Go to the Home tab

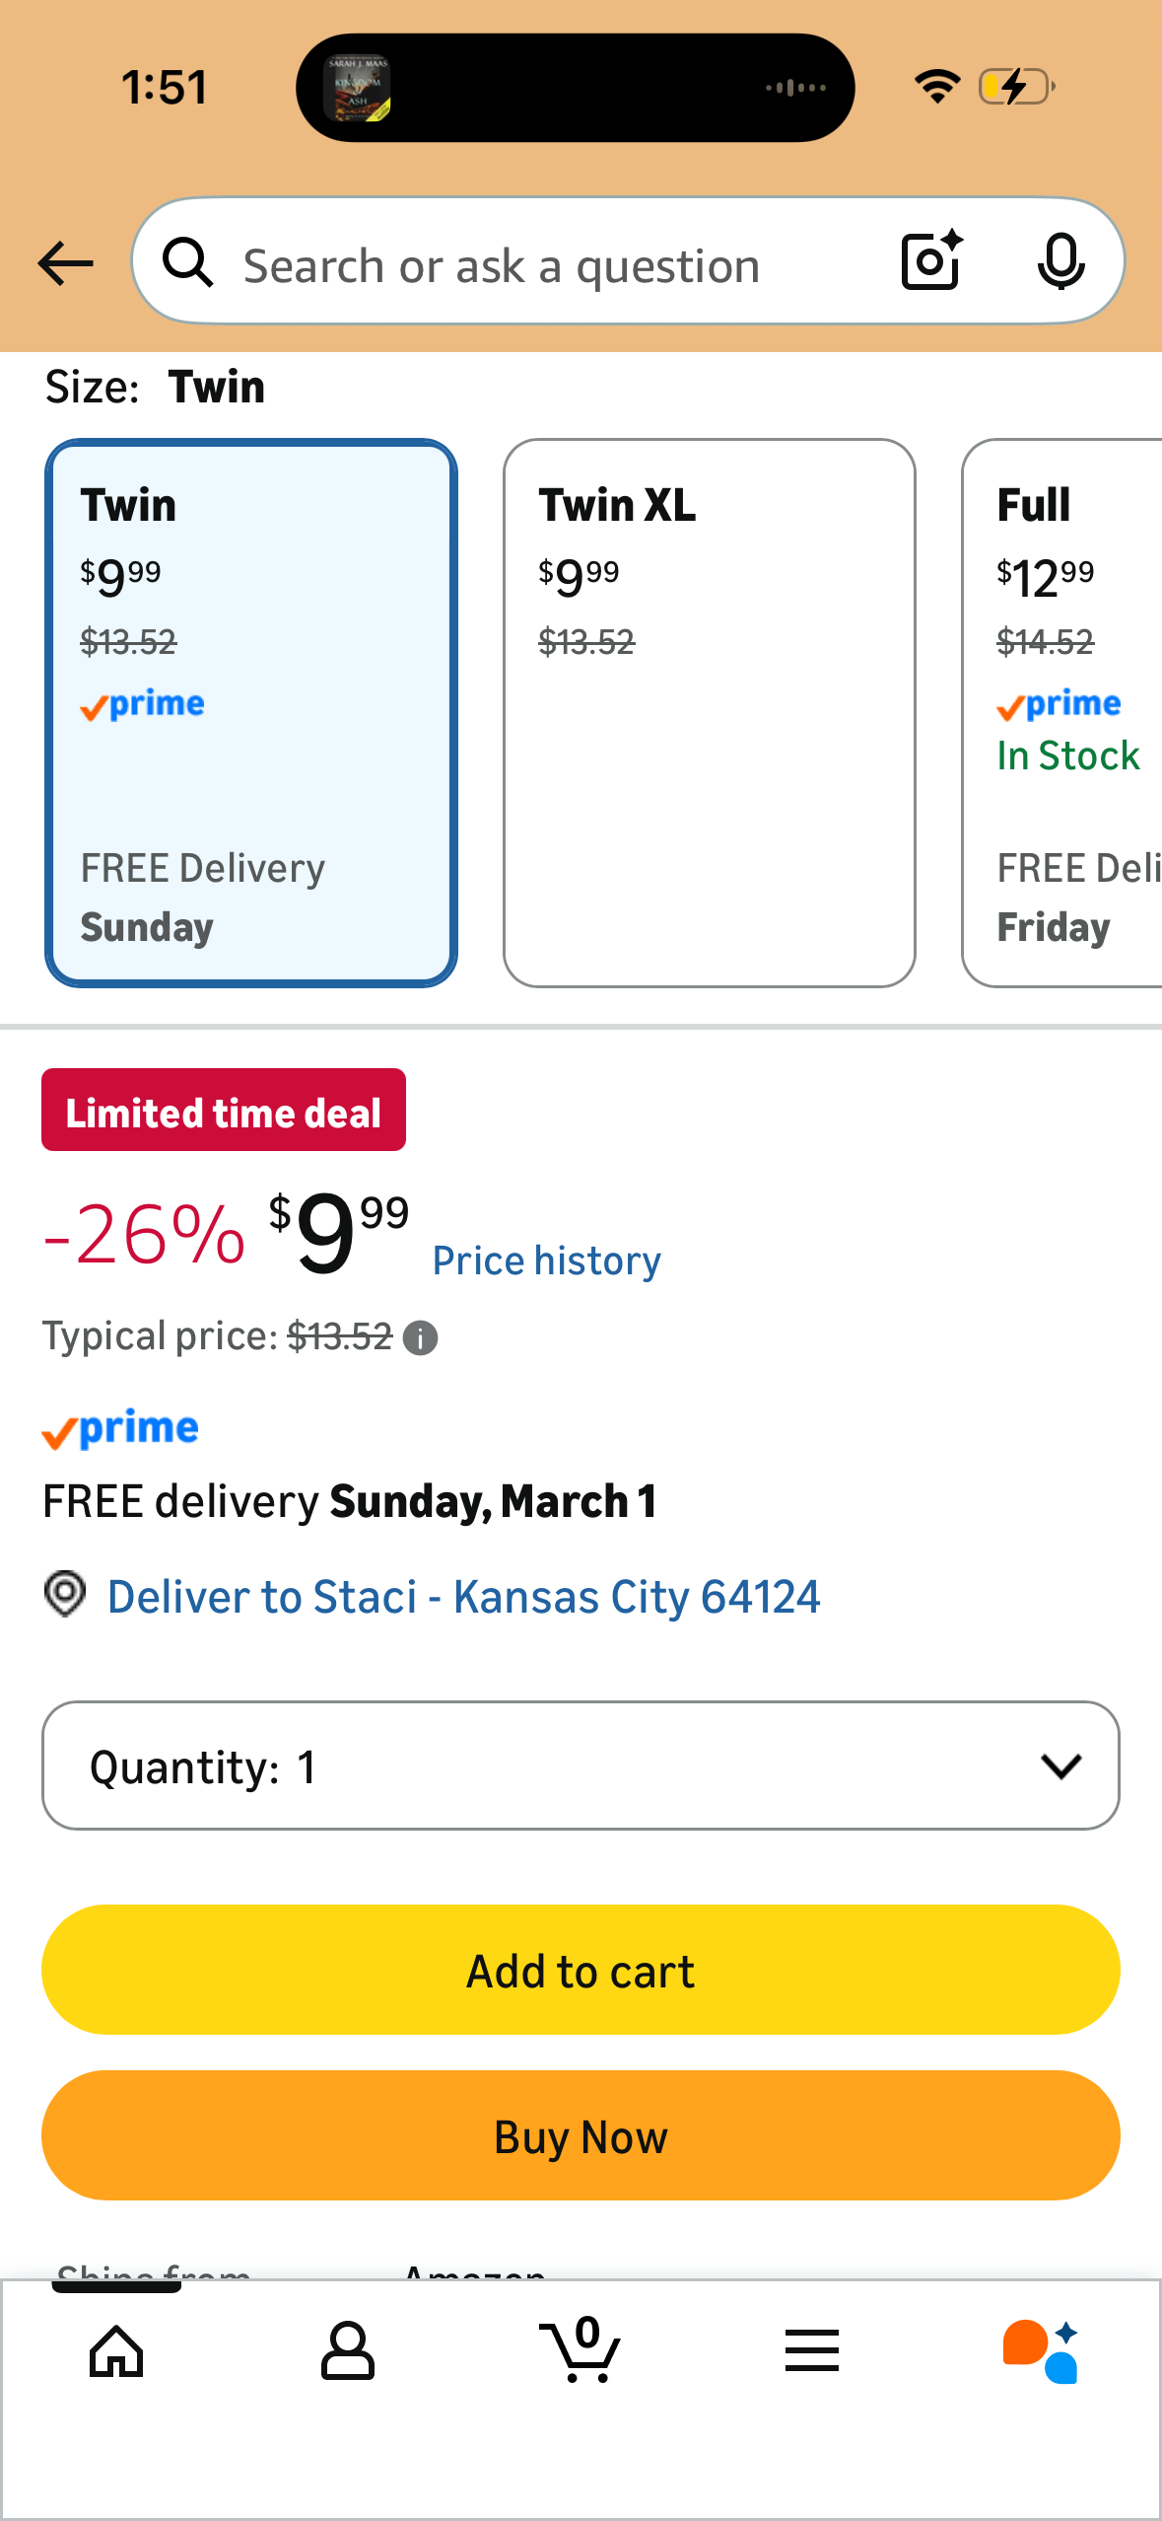tap(116, 2351)
